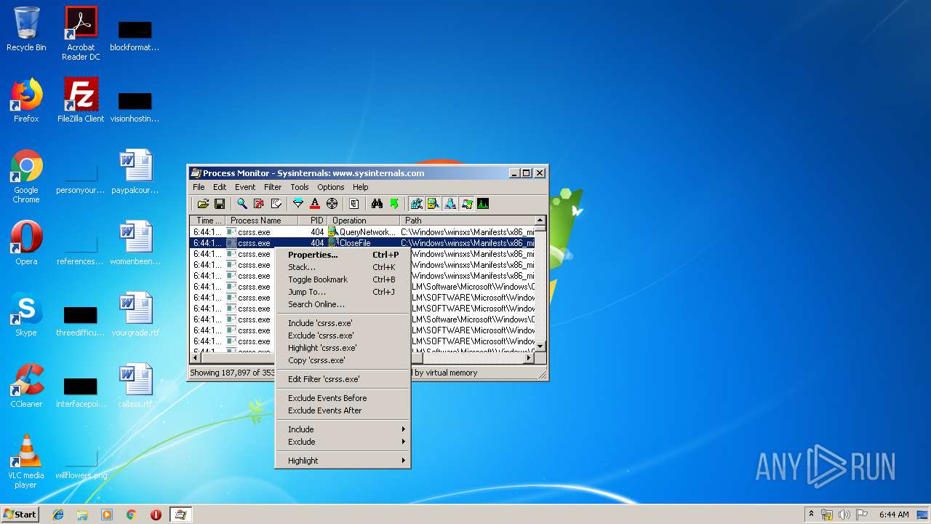Select the QueryNetwork... csrss.exe event row
Screen dimensions: 931x524
(x=362, y=232)
